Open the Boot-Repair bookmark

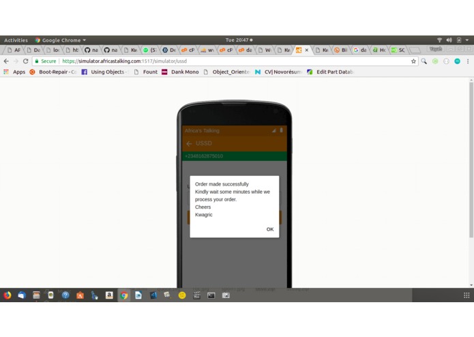pos(53,72)
